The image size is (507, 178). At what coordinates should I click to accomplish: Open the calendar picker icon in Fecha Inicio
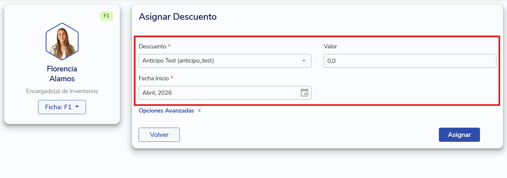(x=305, y=92)
